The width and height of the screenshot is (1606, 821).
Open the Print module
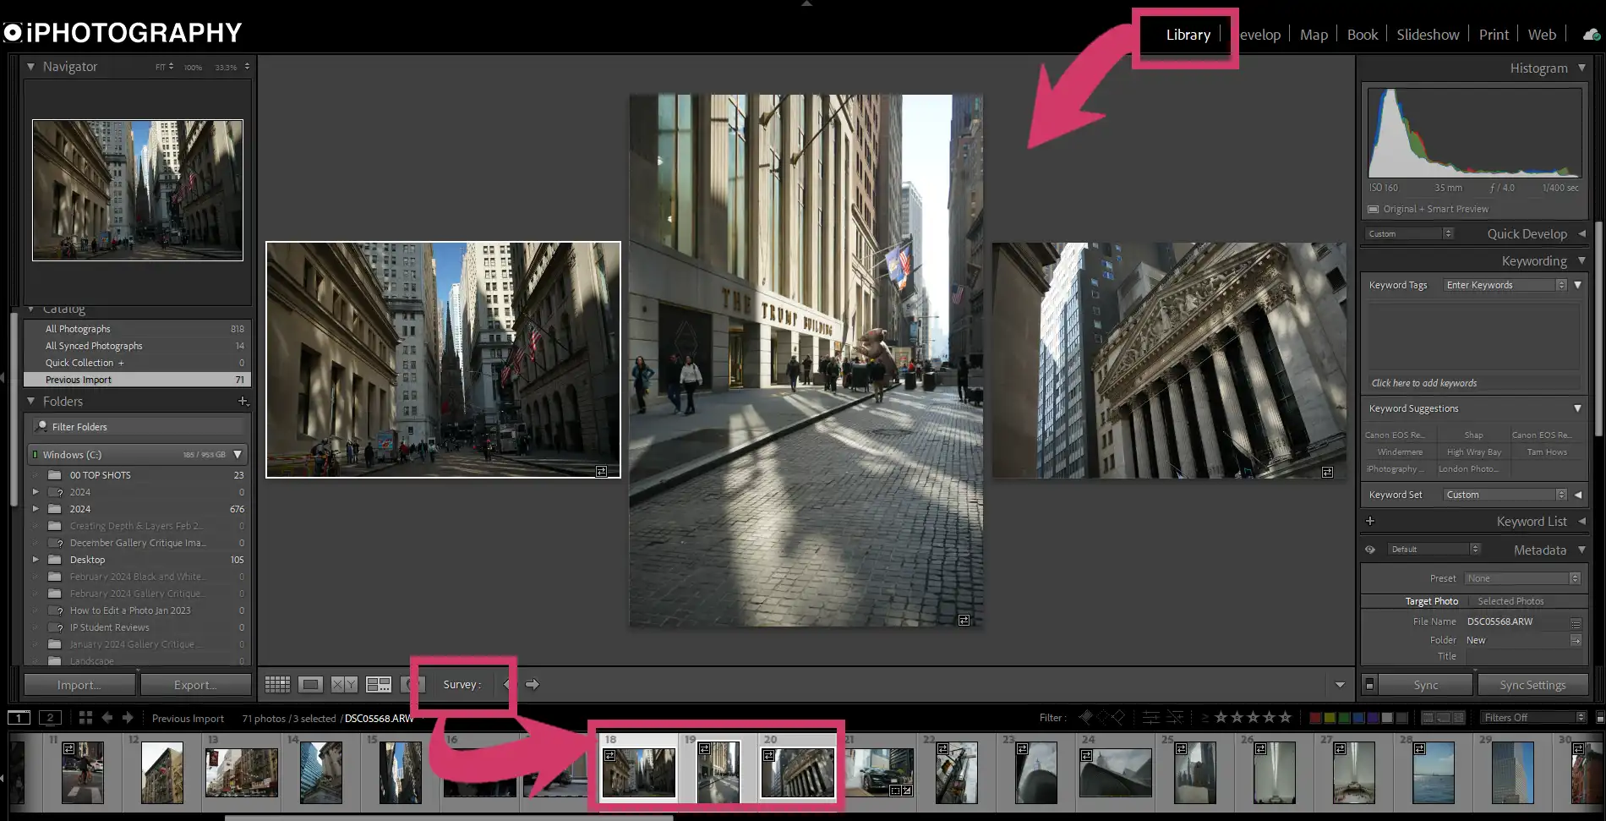click(x=1494, y=35)
